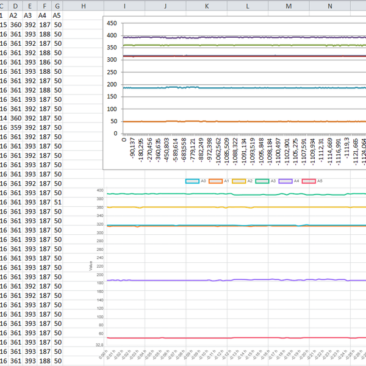Select column M header
The image size is (366, 366).
[x=289, y=6]
